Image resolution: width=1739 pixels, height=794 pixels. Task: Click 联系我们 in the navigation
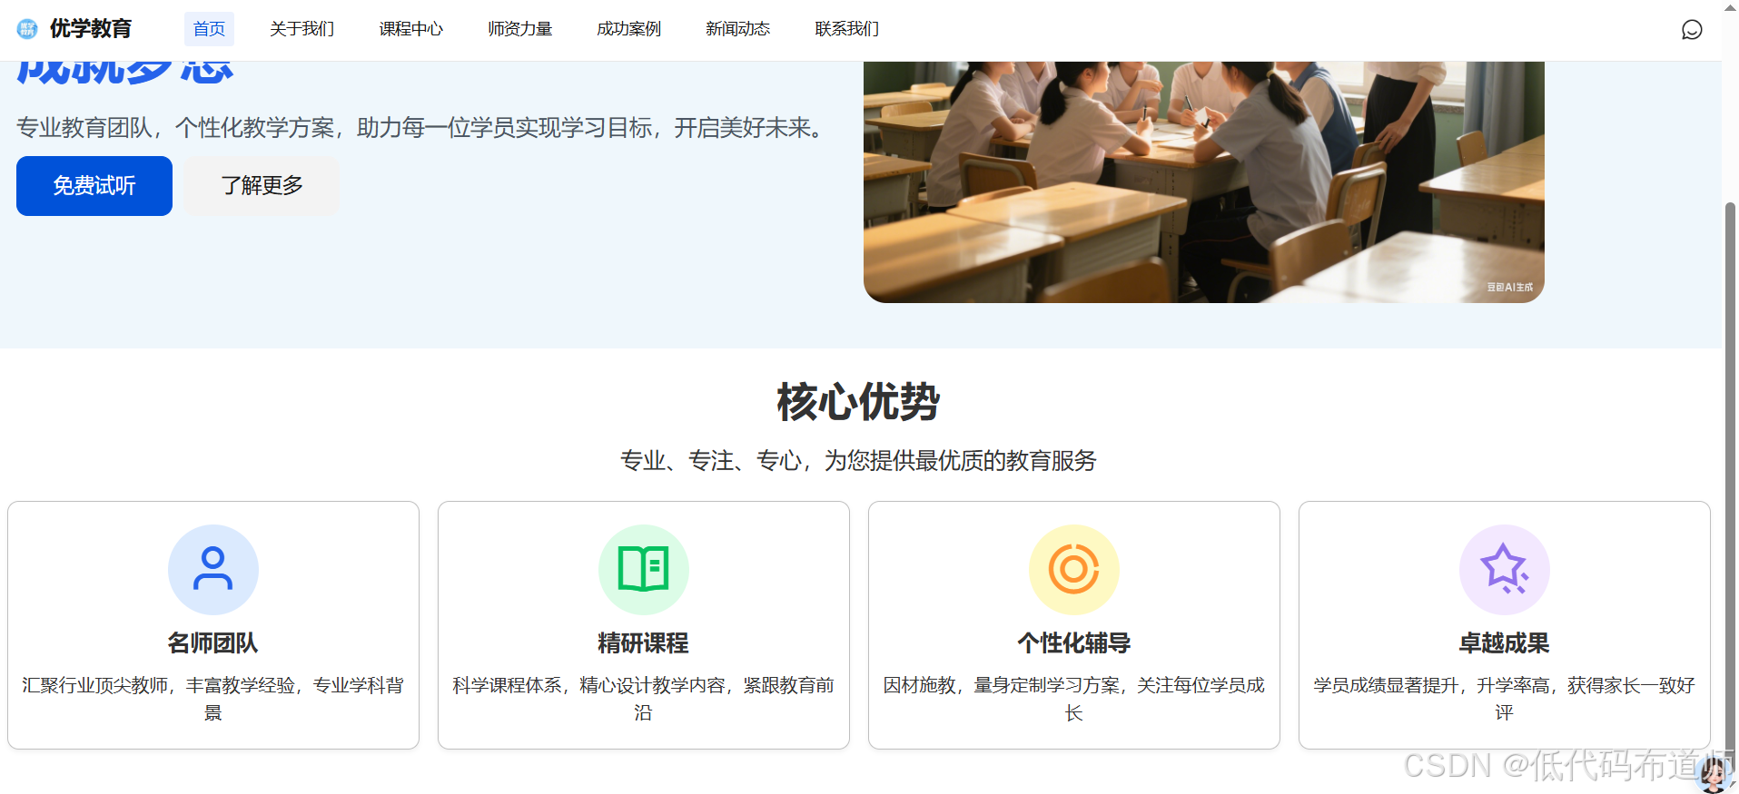pos(847,29)
